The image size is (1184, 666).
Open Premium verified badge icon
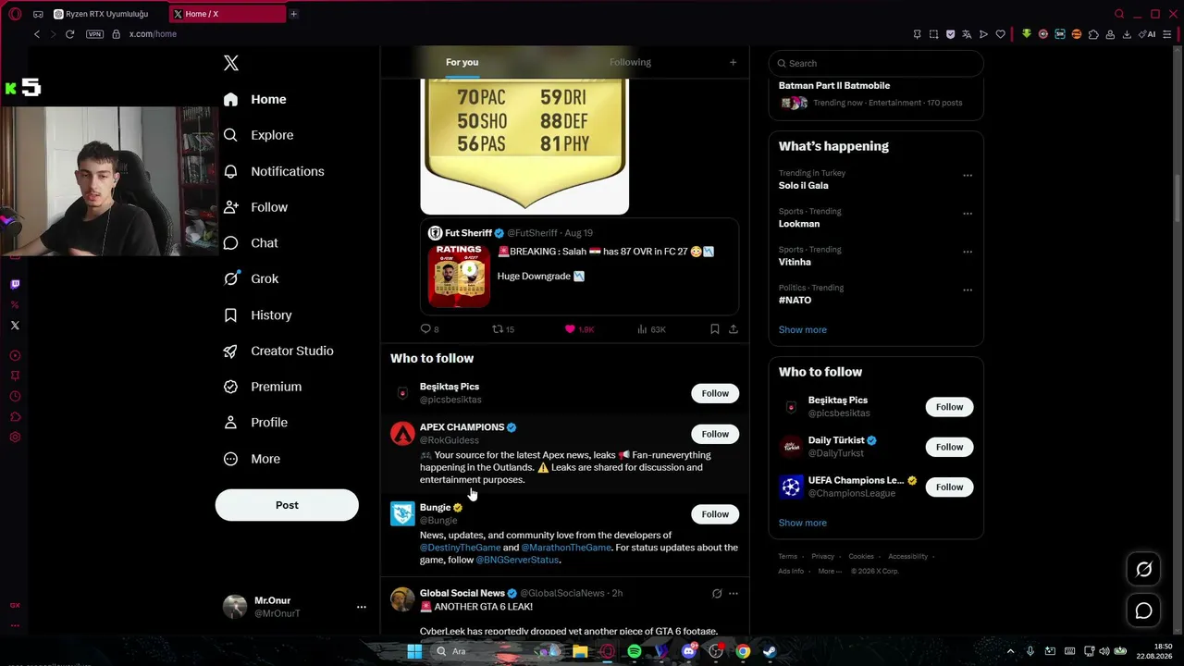(x=231, y=387)
